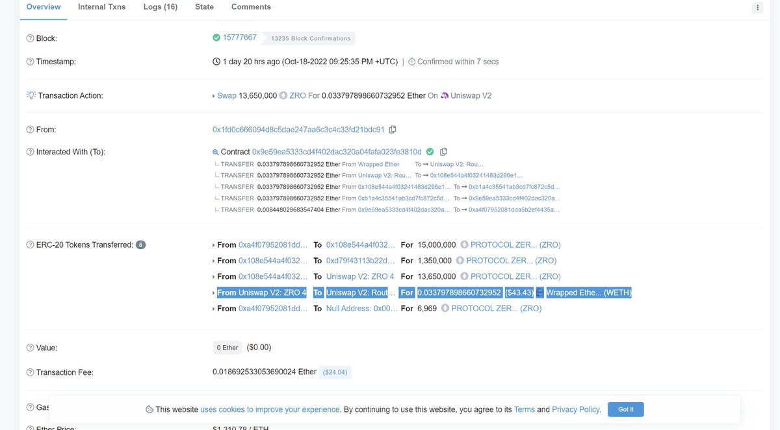
Task: Click the green verified contract checkmark
Action: [x=430, y=152]
